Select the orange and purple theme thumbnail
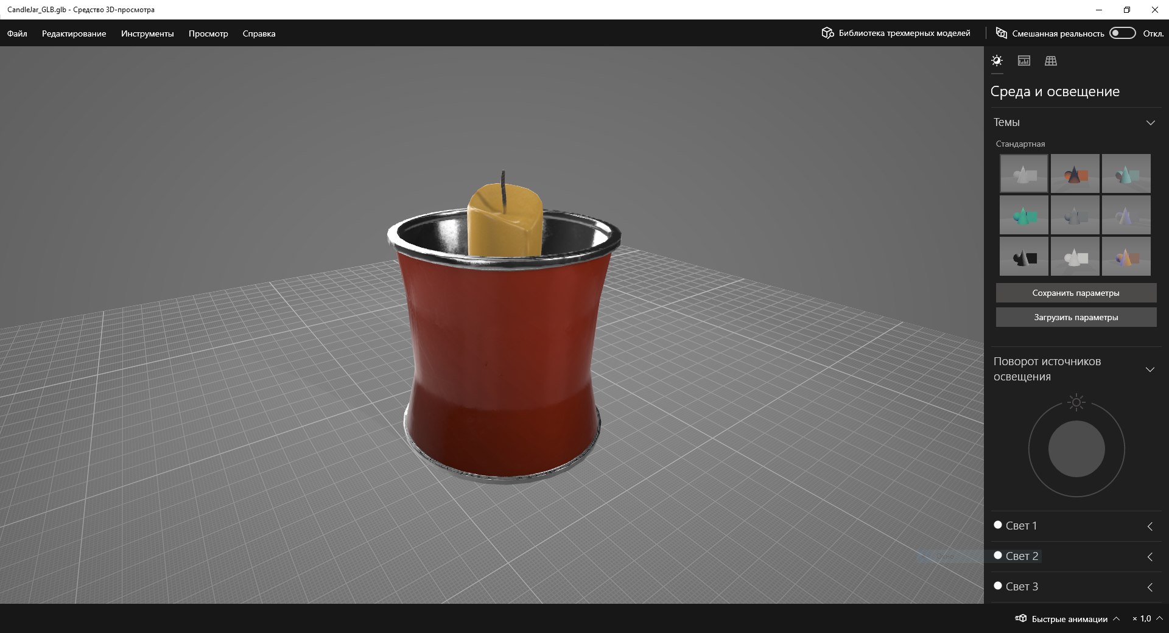The image size is (1169, 633). click(x=1126, y=256)
